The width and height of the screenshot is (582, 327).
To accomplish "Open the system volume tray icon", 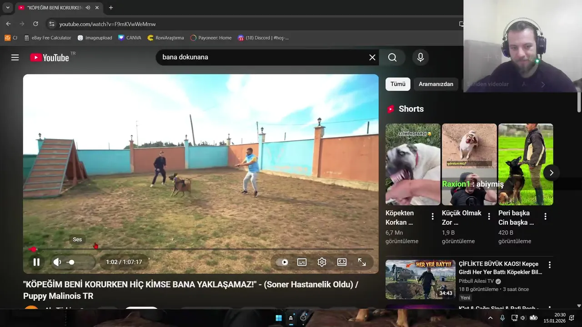I will click(x=523, y=318).
